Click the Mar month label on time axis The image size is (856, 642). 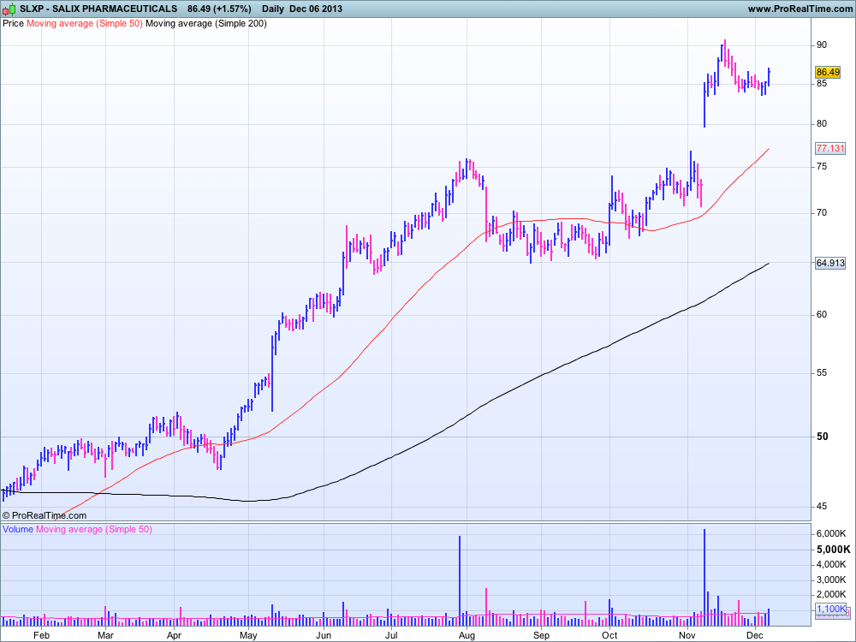105,635
